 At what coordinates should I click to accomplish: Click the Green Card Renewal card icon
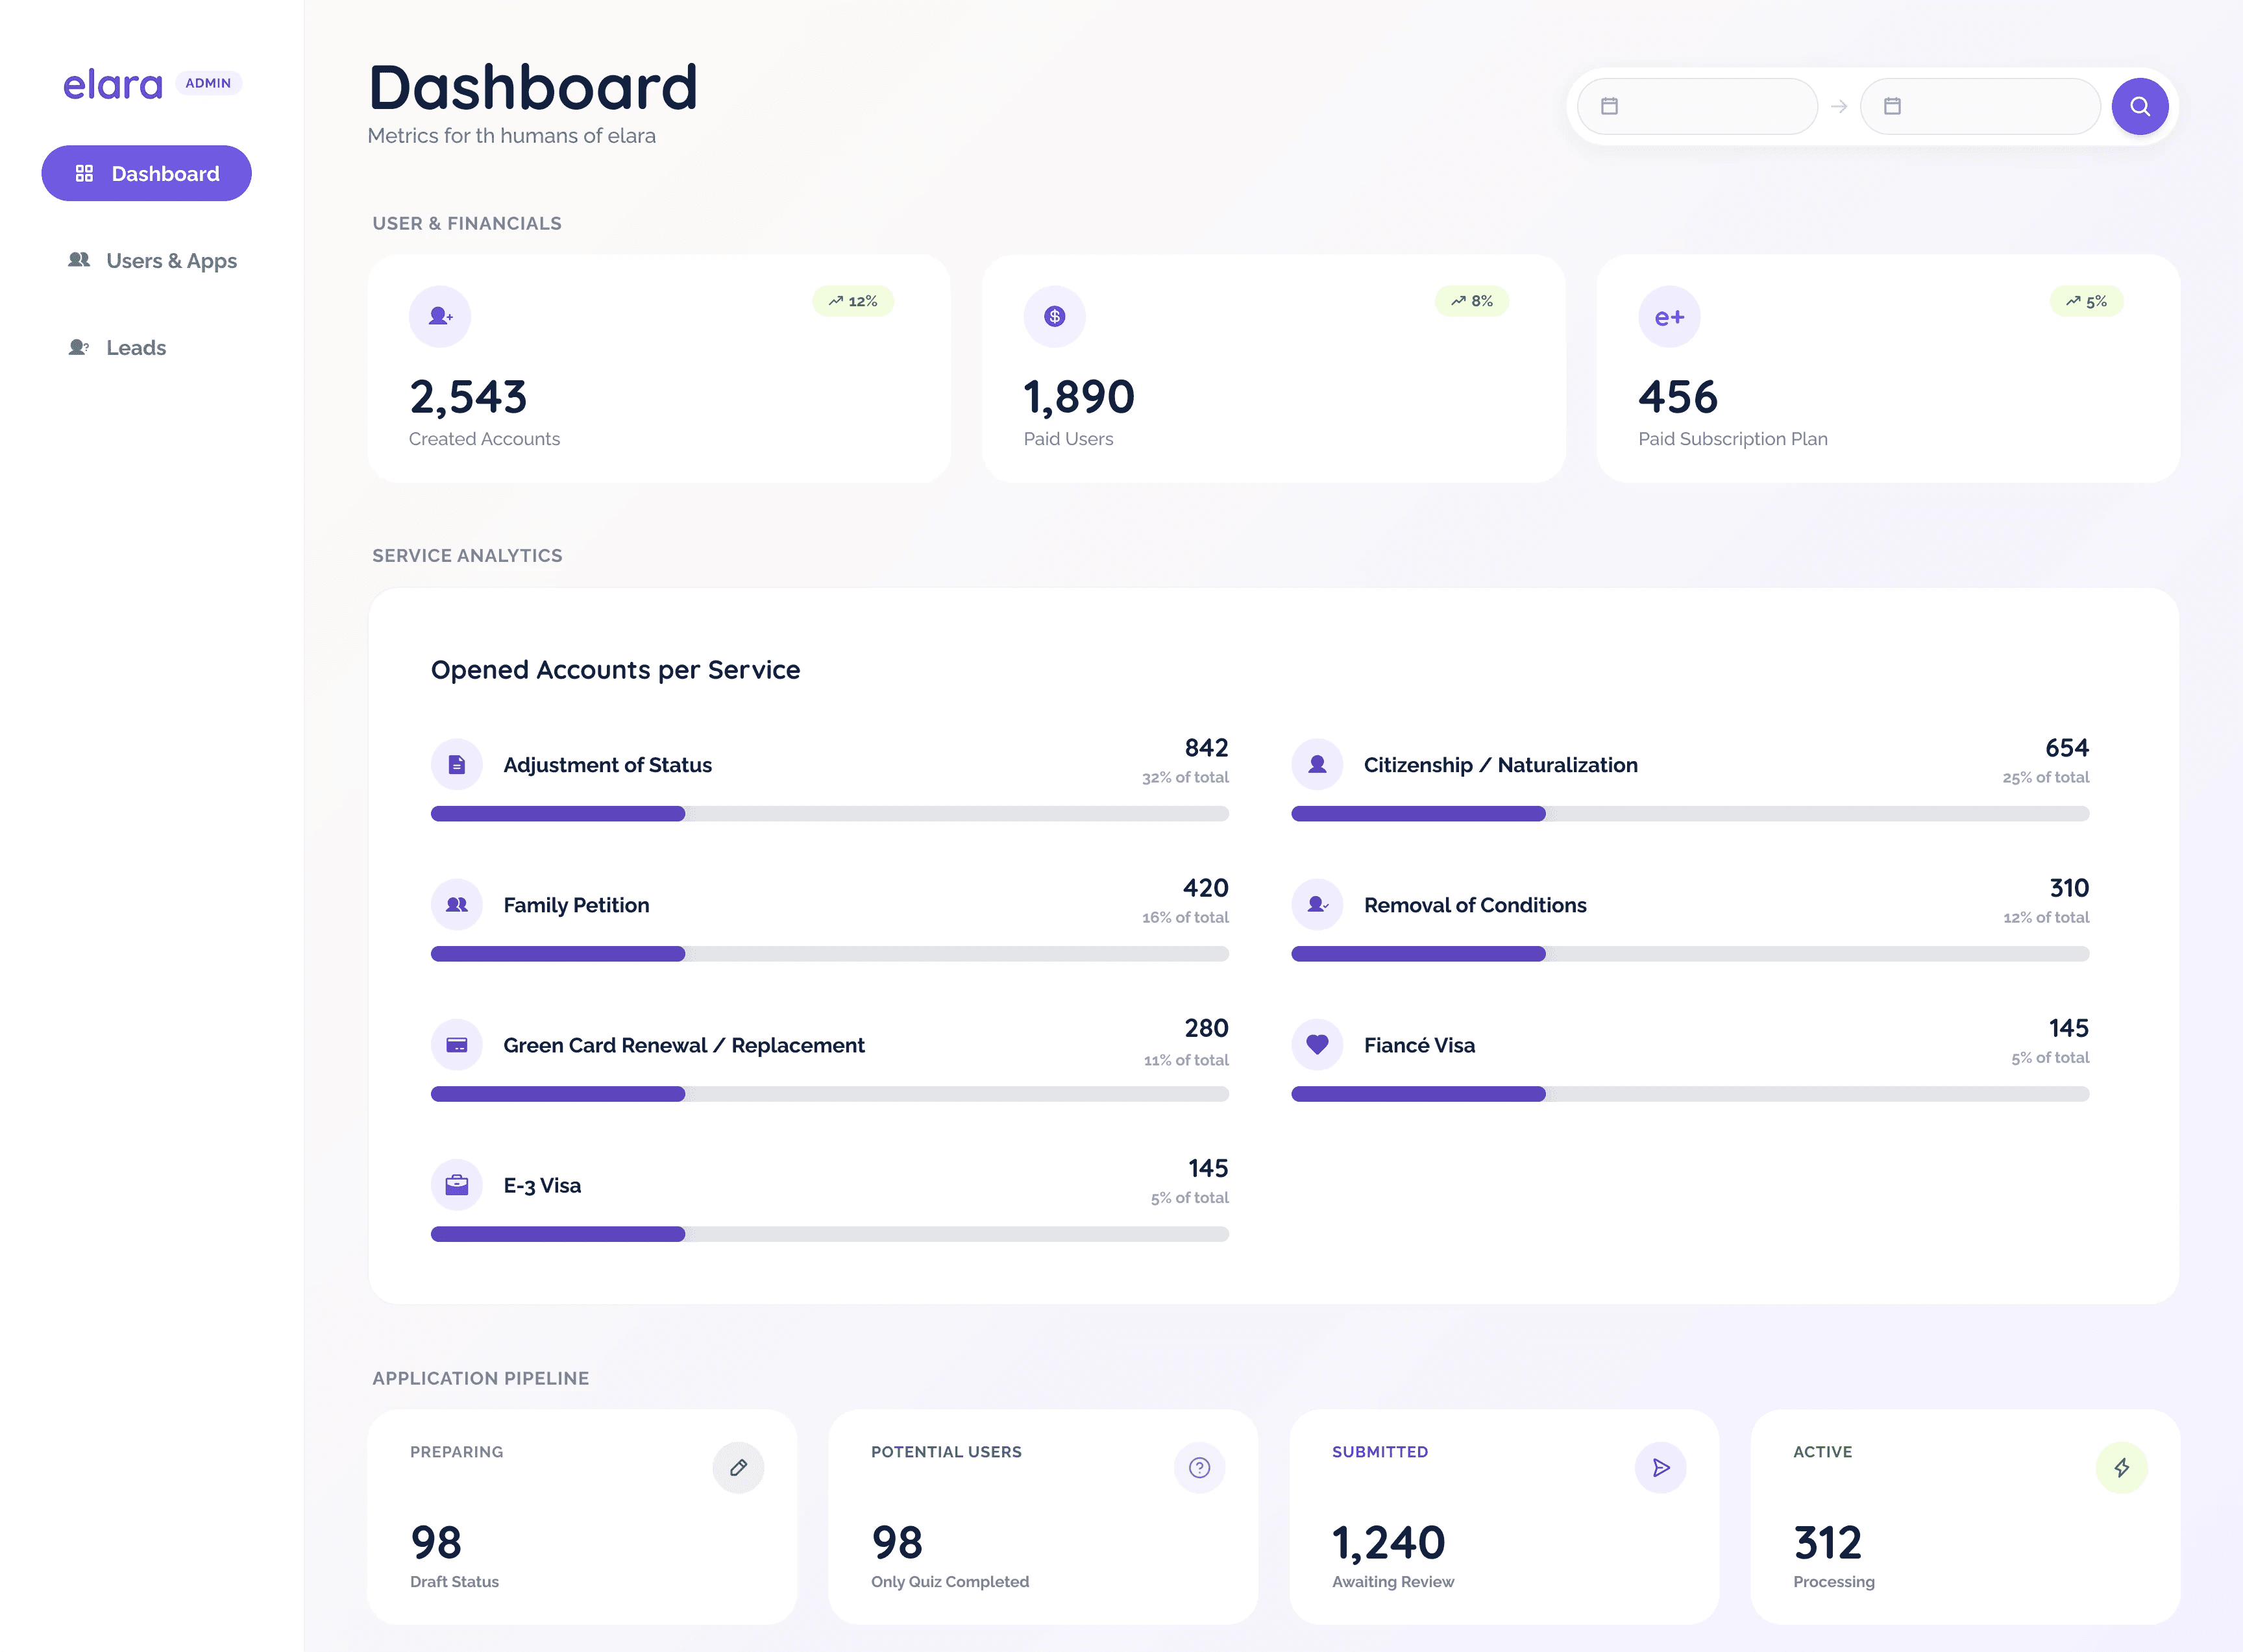coord(457,1045)
